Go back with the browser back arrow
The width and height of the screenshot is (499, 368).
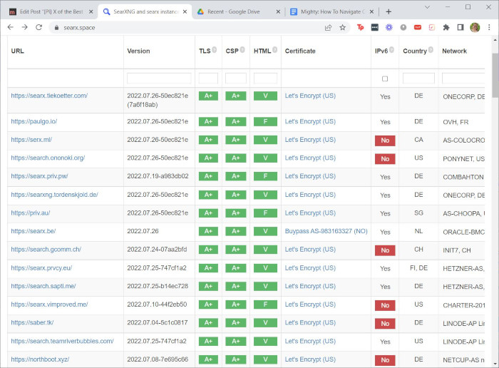(11, 27)
